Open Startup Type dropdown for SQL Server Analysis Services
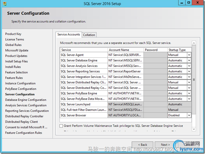 pyautogui.click(x=189, y=66)
